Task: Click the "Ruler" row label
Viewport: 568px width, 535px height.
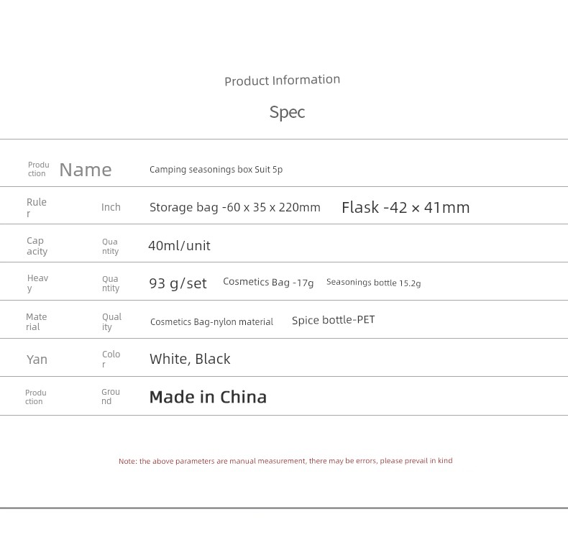Action: (36, 207)
